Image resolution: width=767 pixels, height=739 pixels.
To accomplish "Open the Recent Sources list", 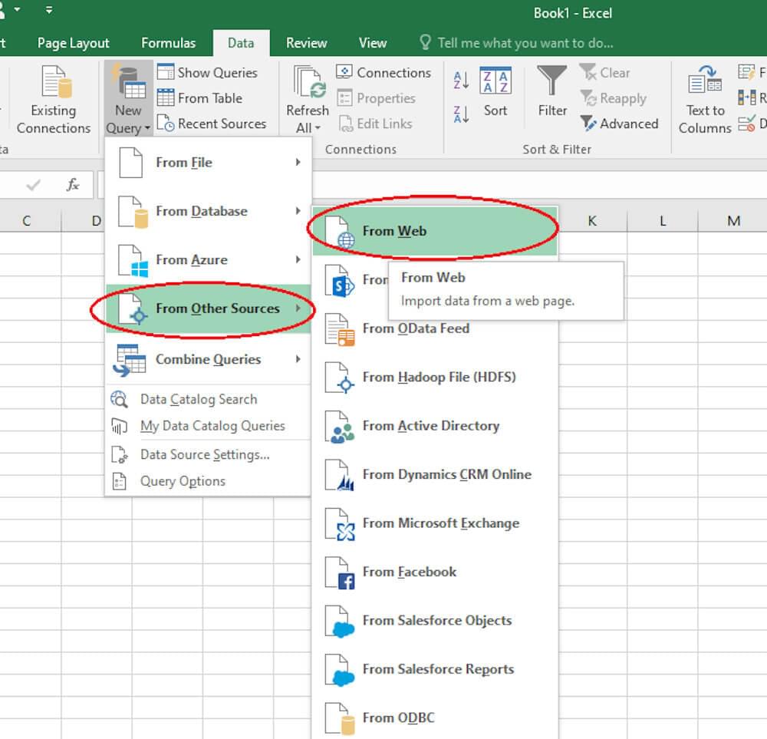I will (x=212, y=124).
